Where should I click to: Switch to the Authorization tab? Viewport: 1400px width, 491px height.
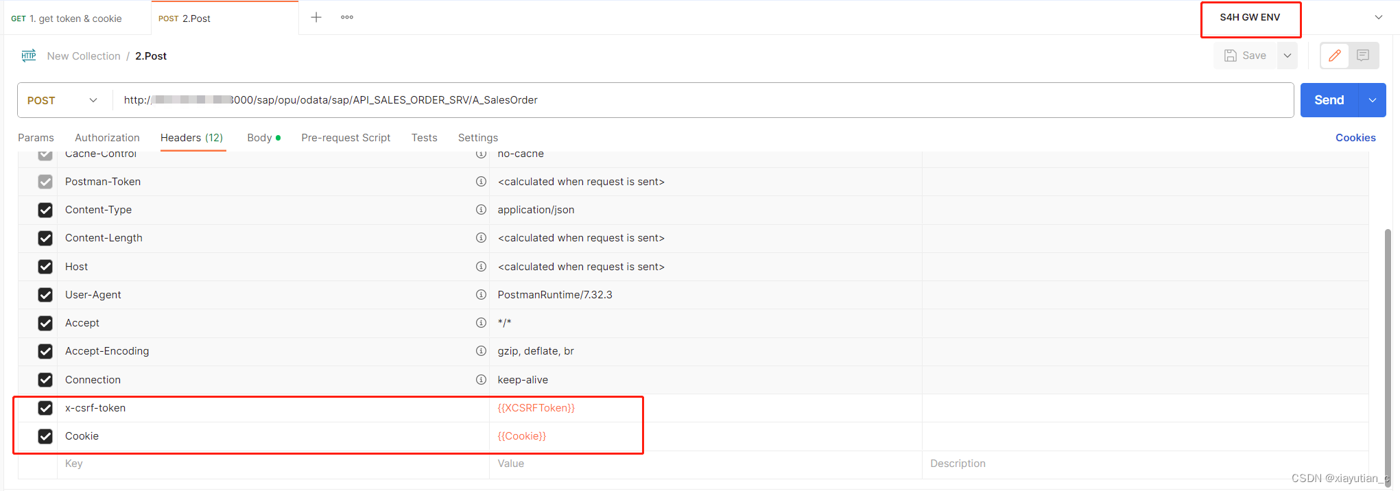pos(107,138)
